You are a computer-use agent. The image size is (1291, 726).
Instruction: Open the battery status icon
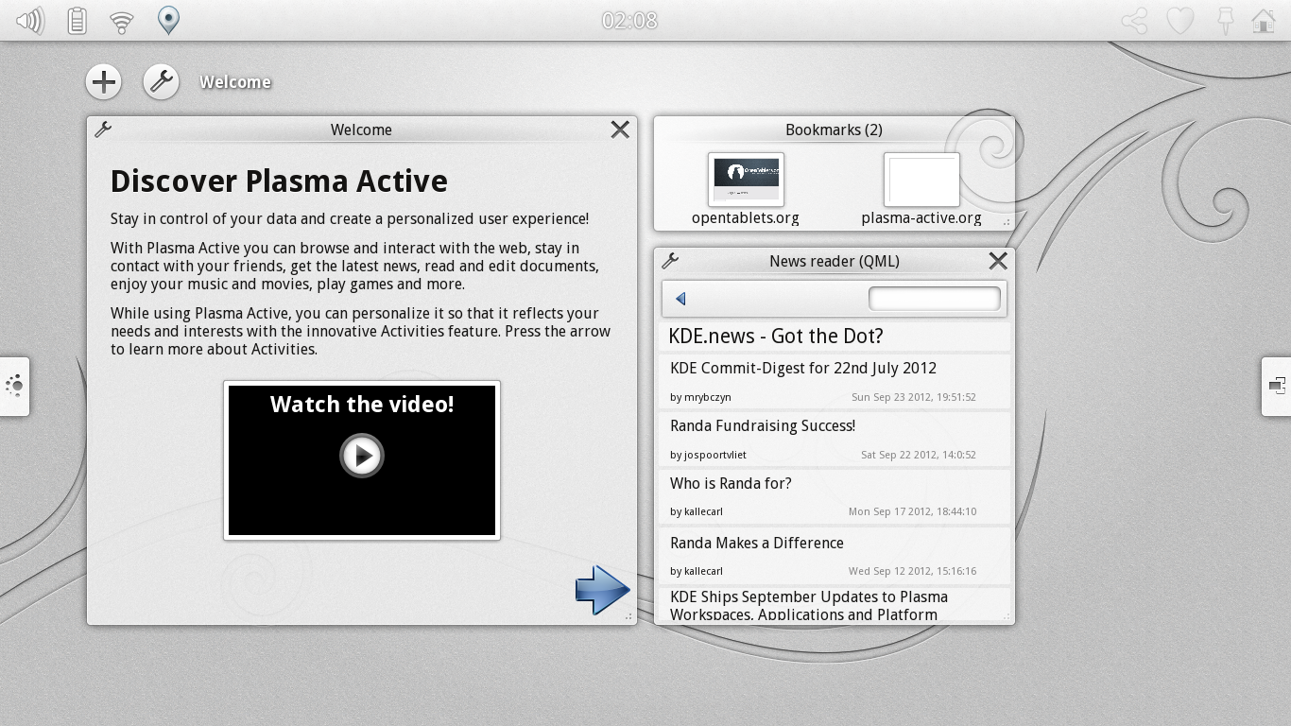click(x=77, y=21)
